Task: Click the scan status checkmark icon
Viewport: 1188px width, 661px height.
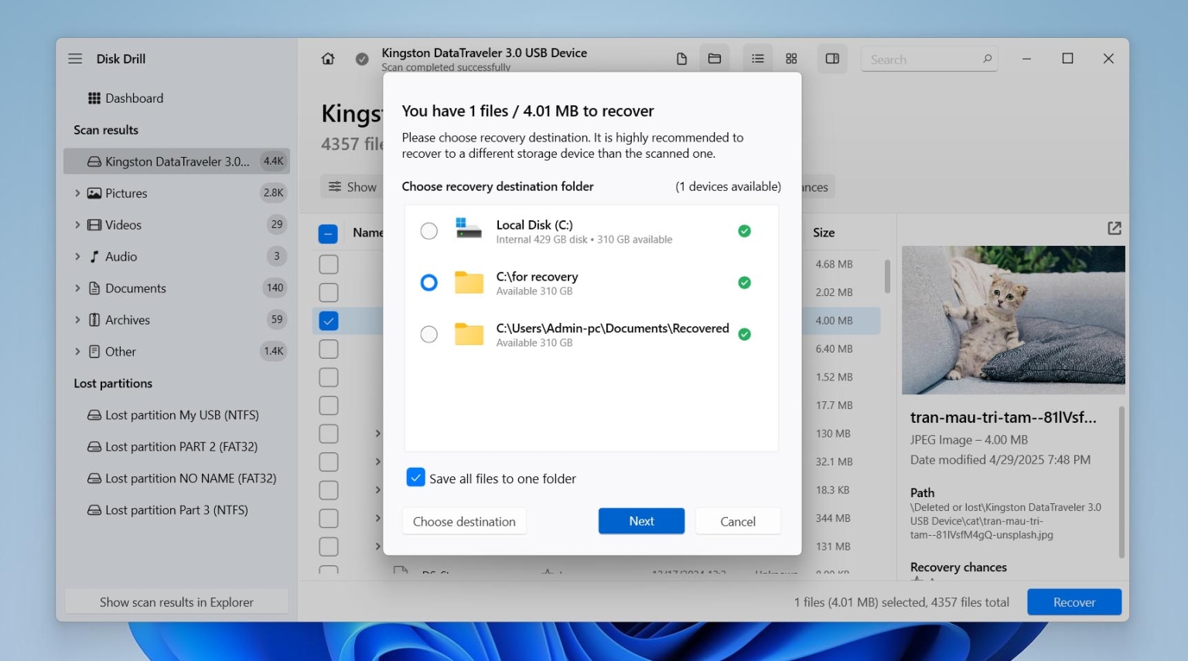Action: 362,59
